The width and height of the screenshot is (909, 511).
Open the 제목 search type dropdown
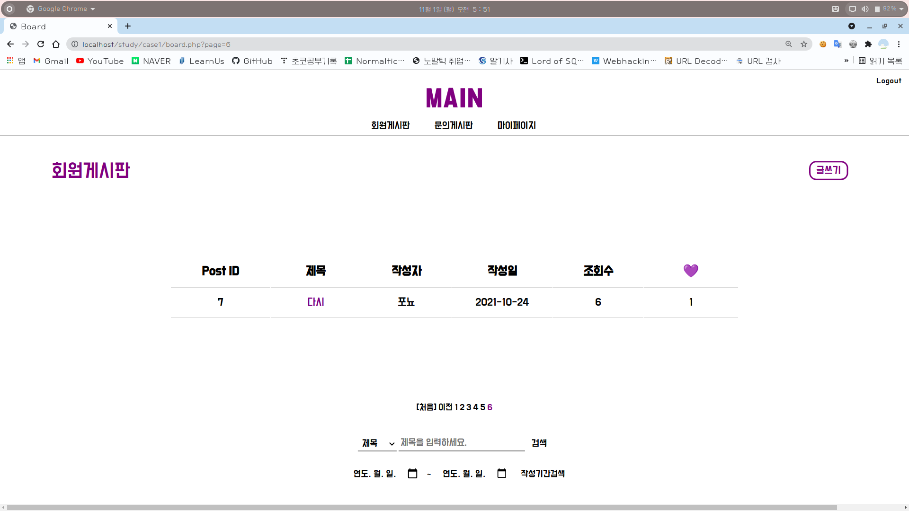pyautogui.click(x=377, y=443)
